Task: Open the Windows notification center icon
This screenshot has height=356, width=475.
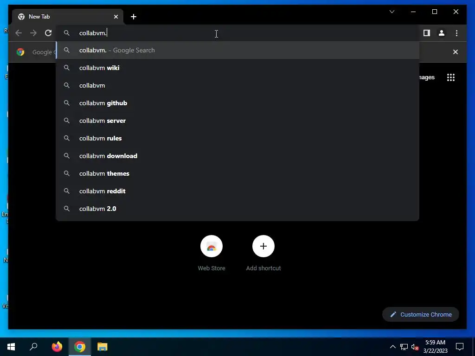Action: tap(460, 347)
